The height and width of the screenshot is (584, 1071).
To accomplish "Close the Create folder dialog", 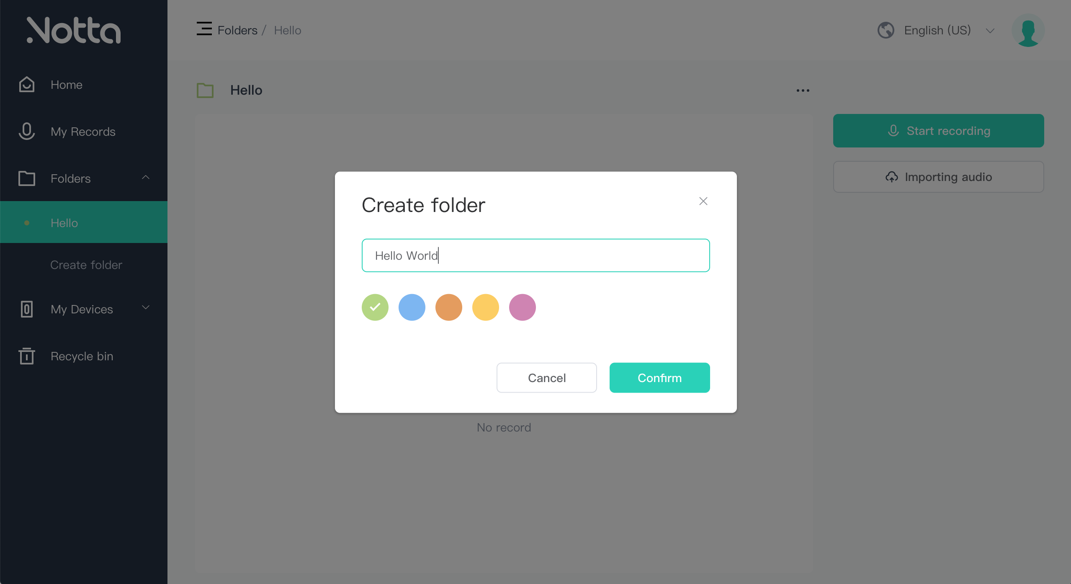I will 703,201.
